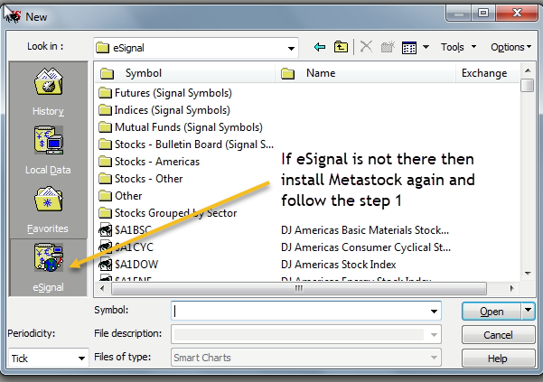The image size is (543, 382).
Task: Close the New dialog window
Action: tap(517, 14)
